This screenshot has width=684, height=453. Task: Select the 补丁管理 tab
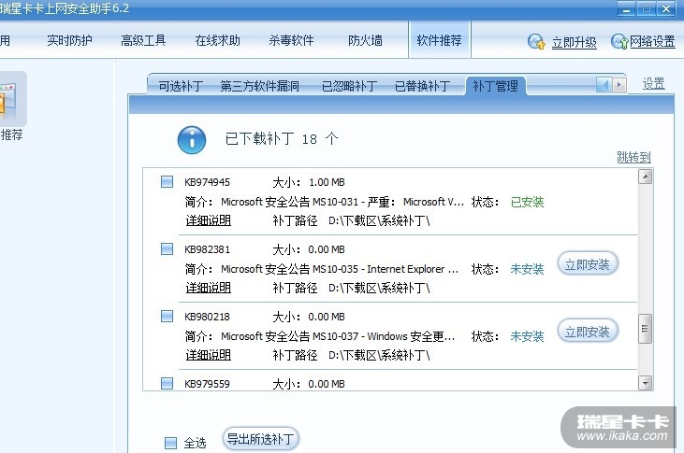coord(496,86)
